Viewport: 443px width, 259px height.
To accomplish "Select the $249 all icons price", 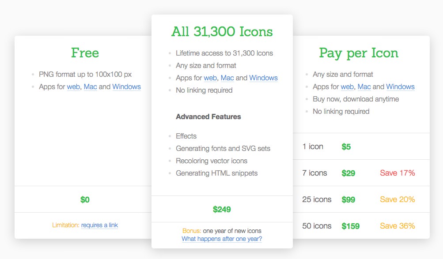I will (222, 210).
